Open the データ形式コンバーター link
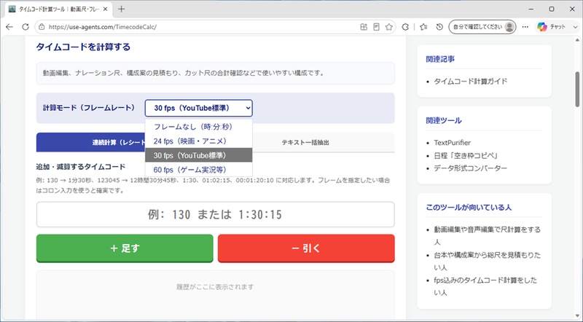Image resolution: width=583 pixels, height=322 pixels. coord(470,168)
